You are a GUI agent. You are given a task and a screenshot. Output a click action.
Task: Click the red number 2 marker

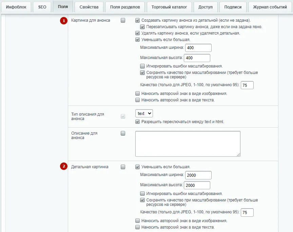64,166
